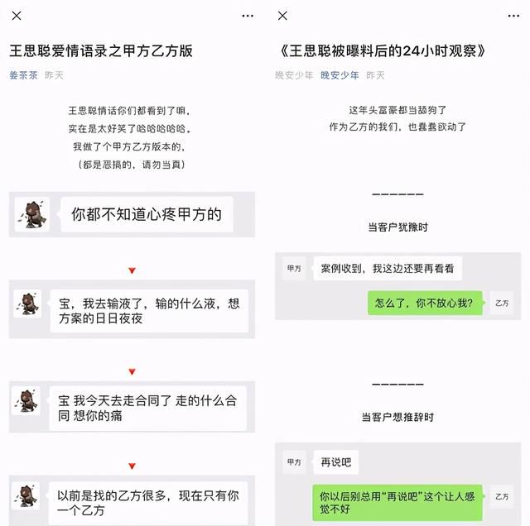Image resolution: width=530 pixels, height=526 pixels.
Task: Select the white bubble 再说吧
Action: (336, 461)
